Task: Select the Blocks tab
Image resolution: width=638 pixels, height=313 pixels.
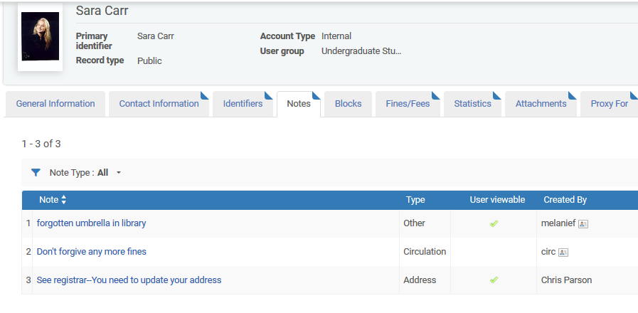Action: [348, 104]
